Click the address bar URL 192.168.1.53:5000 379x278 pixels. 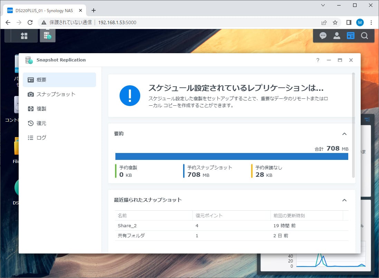(117, 22)
